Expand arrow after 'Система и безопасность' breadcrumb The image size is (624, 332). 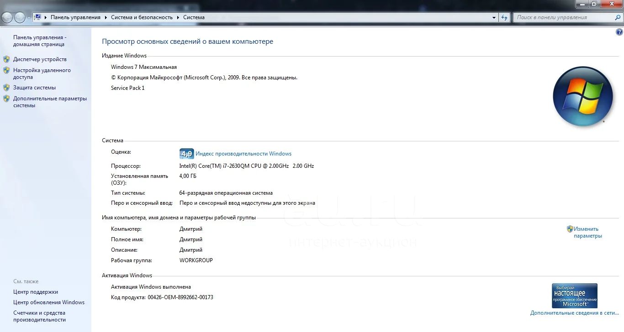(x=178, y=17)
